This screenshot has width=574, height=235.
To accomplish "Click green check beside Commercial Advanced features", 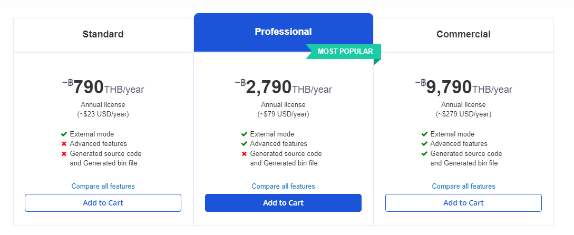I will point(424,144).
